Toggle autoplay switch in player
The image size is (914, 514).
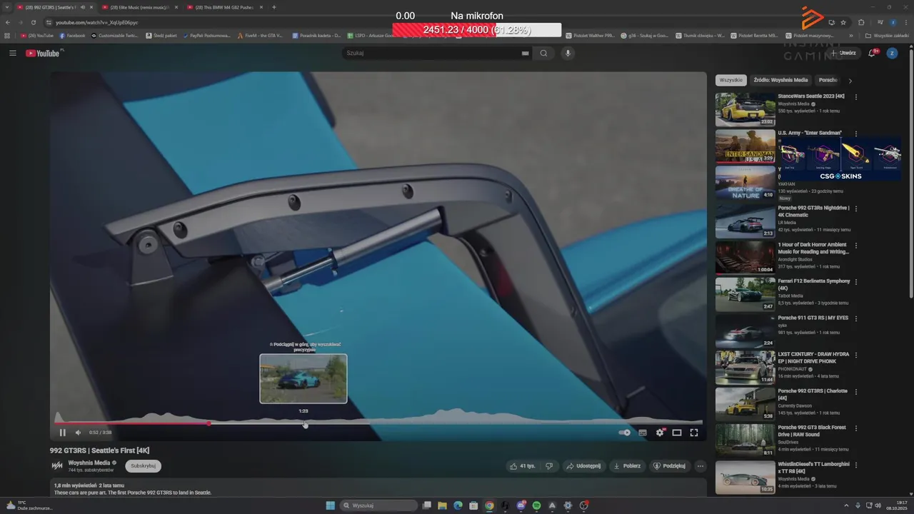tap(624, 432)
